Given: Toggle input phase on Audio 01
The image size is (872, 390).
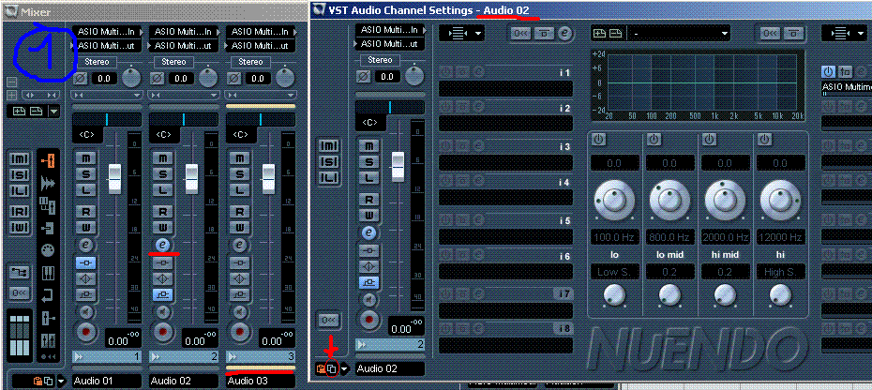Looking at the screenshot, I should pyautogui.click(x=80, y=79).
